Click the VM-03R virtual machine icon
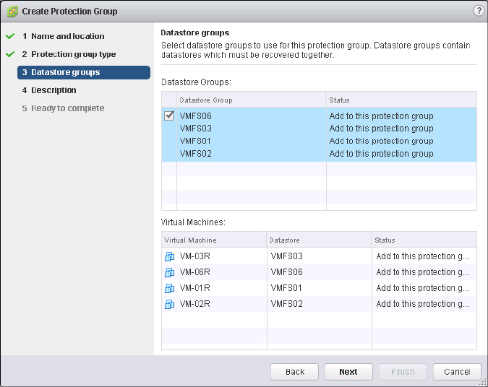The height and width of the screenshot is (387, 488). point(170,256)
